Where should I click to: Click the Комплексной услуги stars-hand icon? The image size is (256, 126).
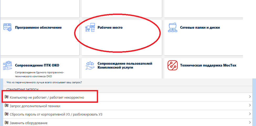tap(90, 65)
